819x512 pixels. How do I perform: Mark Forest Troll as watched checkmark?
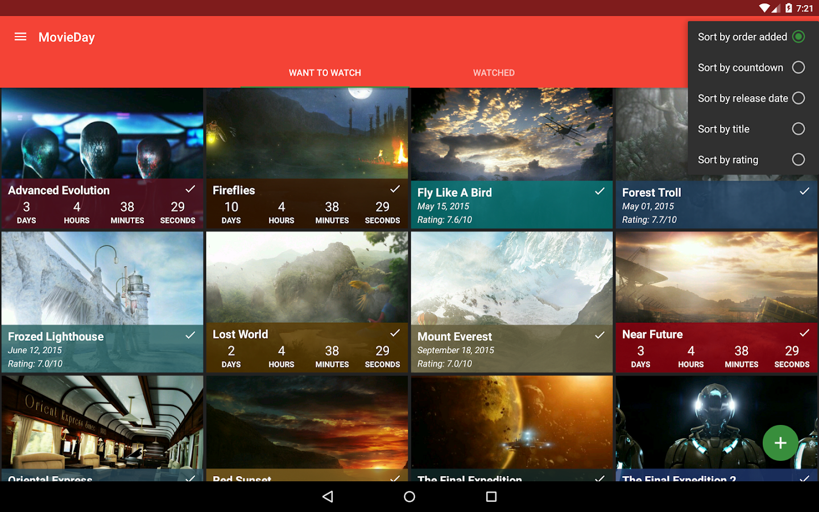click(x=804, y=191)
